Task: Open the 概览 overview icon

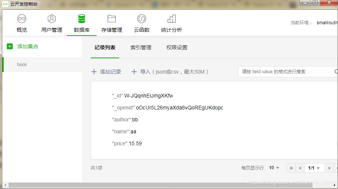Action: (x=22, y=19)
